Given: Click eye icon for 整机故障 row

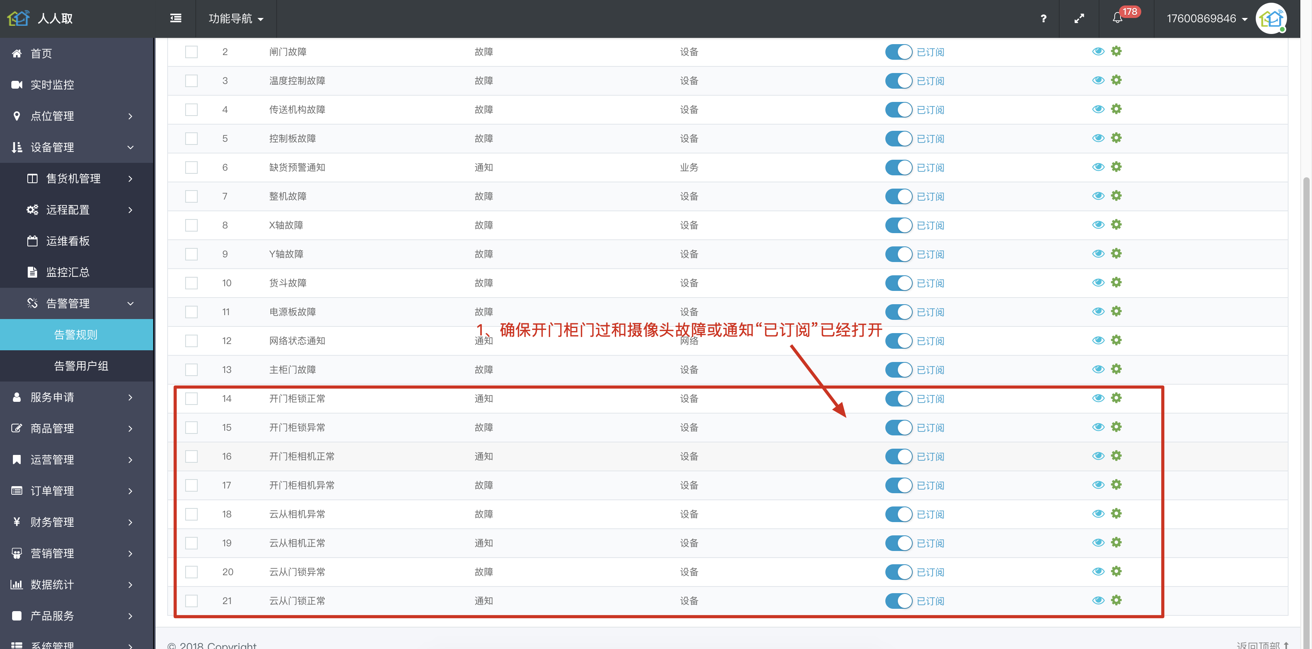Looking at the screenshot, I should point(1098,196).
